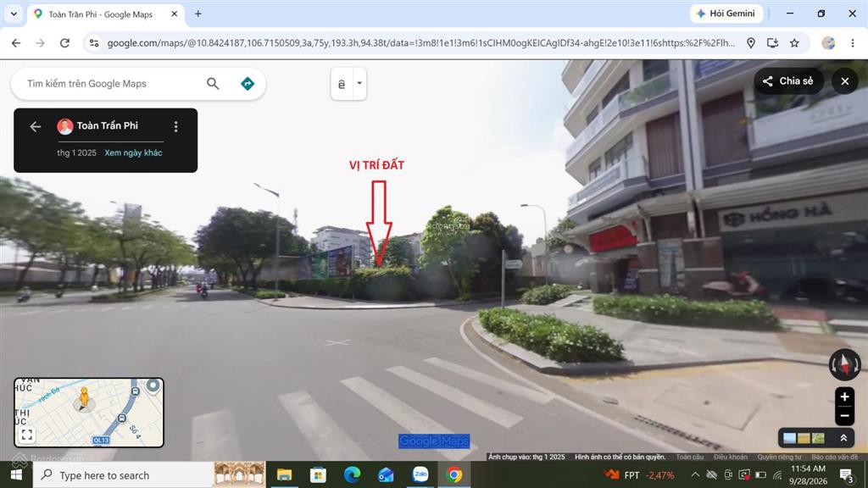Click the Type here to search taskbar box

pyautogui.click(x=149, y=474)
